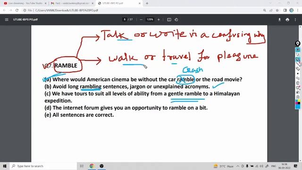This screenshot has width=302, height=170.
Task: Open OBS Studio from the taskbar
Action: (101, 166)
